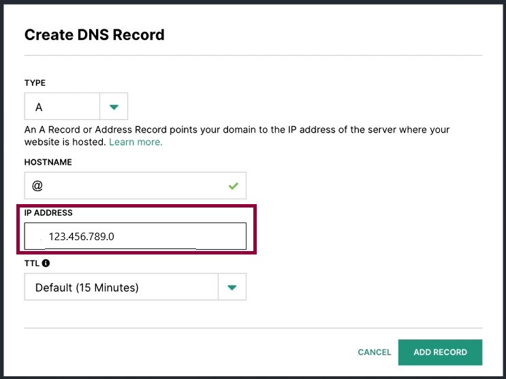The width and height of the screenshot is (506, 379).
Task: Click the TTL field label text
Action: (x=32, y=263)
